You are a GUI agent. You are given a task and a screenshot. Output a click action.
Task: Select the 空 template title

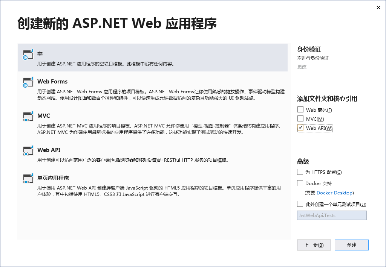pyautogui.click(x=40, y=54)
